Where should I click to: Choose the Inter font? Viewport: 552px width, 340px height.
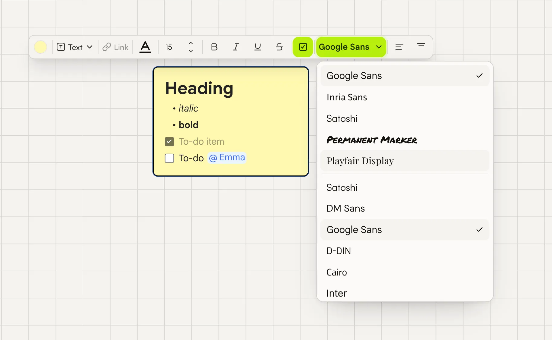click(405, 293)
